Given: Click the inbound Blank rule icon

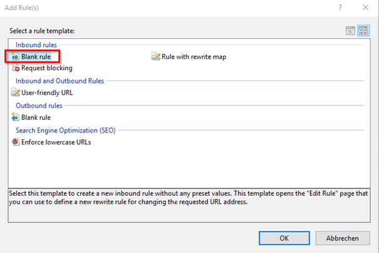Looking at the screenshot, I should 15,57.
